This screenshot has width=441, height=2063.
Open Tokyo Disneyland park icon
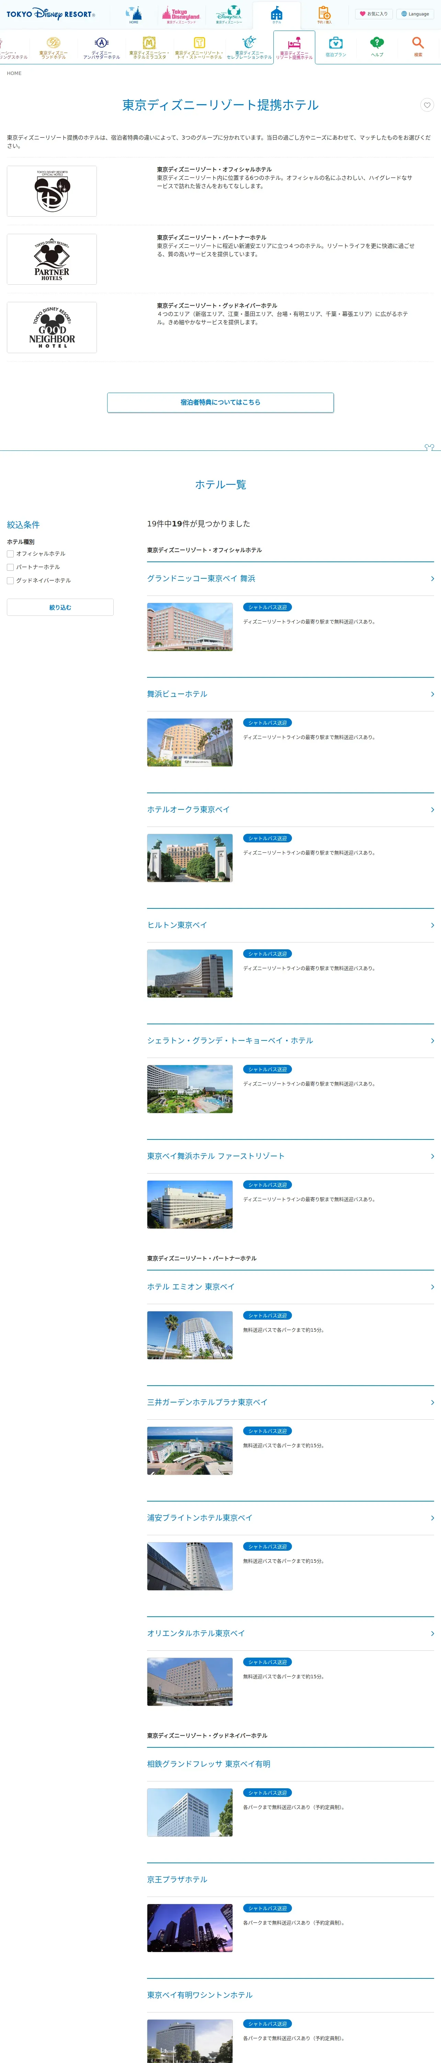(x=181, y=14)
